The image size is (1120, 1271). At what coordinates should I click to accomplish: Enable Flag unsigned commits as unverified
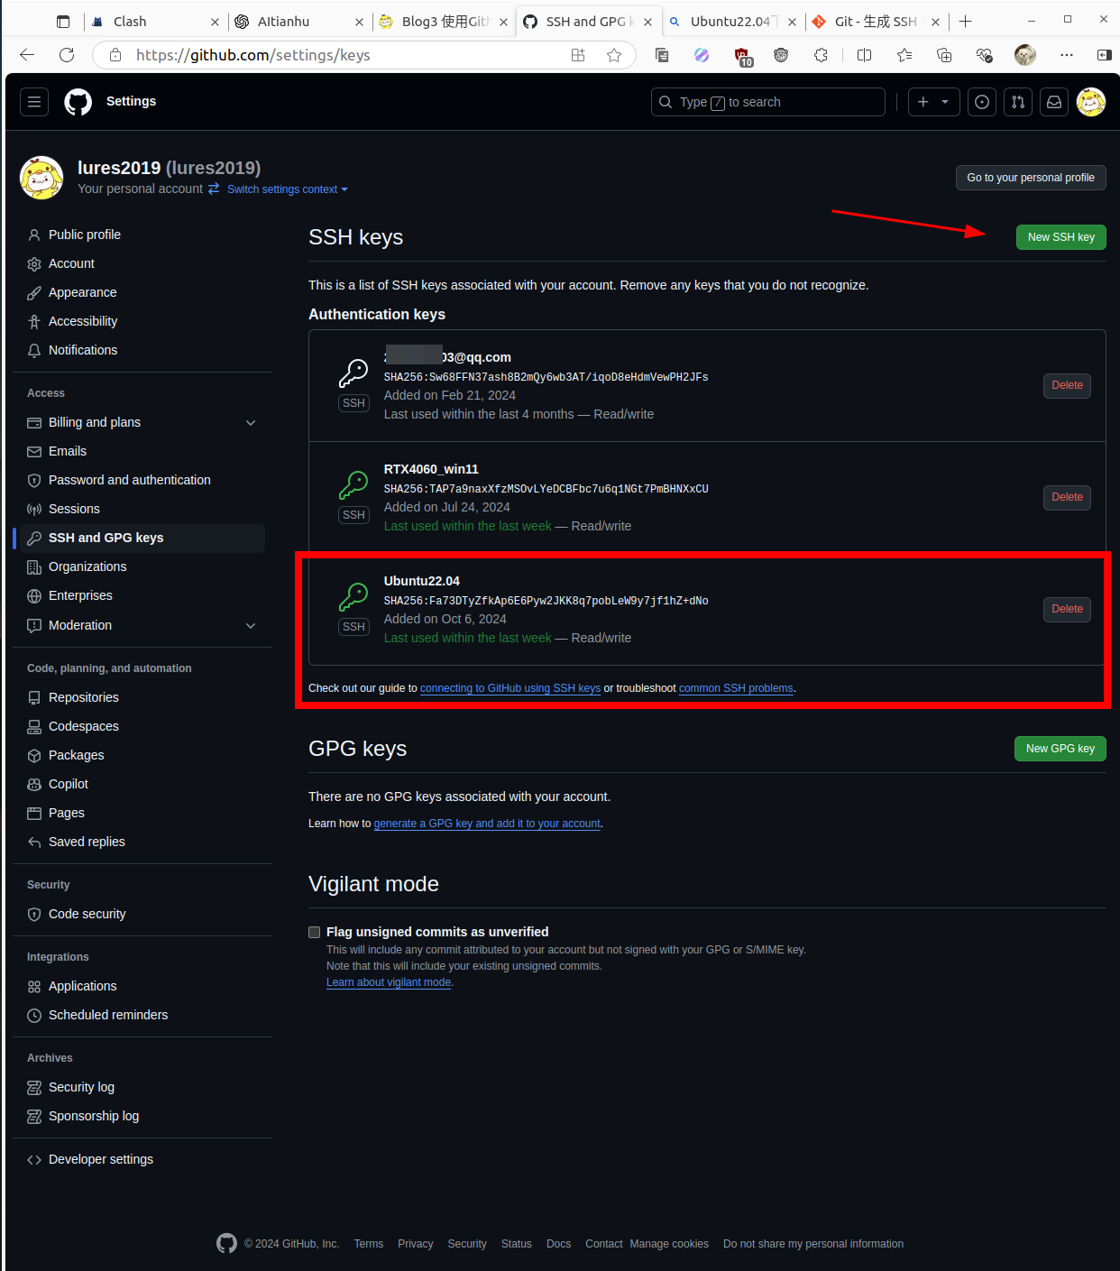pyautogui.click(x=315, y=932)
